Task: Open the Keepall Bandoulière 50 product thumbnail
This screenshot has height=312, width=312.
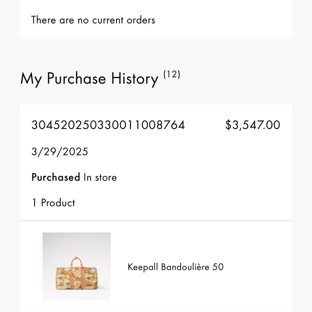Action: point(77,266)
